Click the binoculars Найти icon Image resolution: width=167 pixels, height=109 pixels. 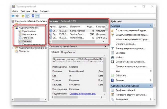coord(112,57)
